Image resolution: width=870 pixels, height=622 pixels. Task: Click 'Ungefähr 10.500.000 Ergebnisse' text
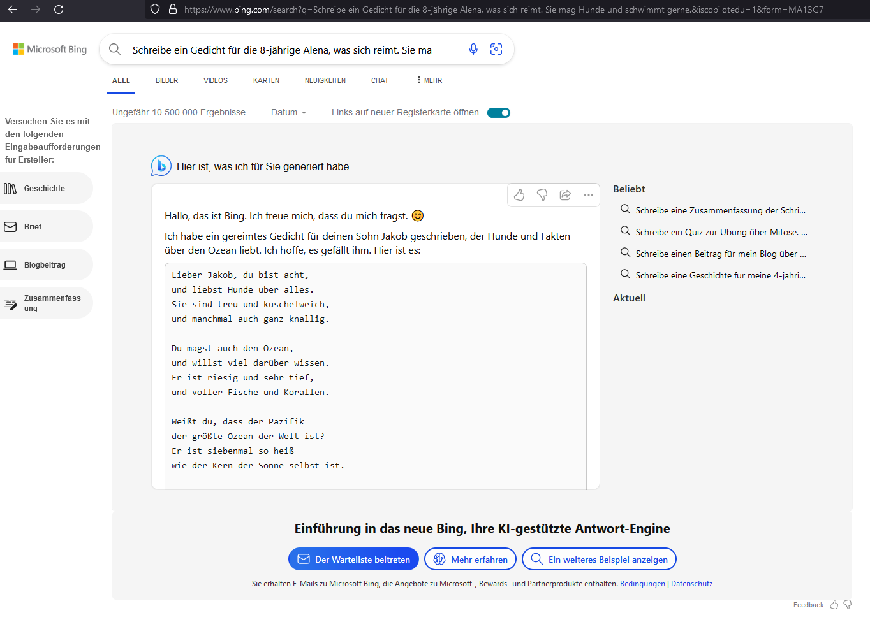coord(179,112)
